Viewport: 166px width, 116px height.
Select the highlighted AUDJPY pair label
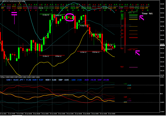pos(14,6)
